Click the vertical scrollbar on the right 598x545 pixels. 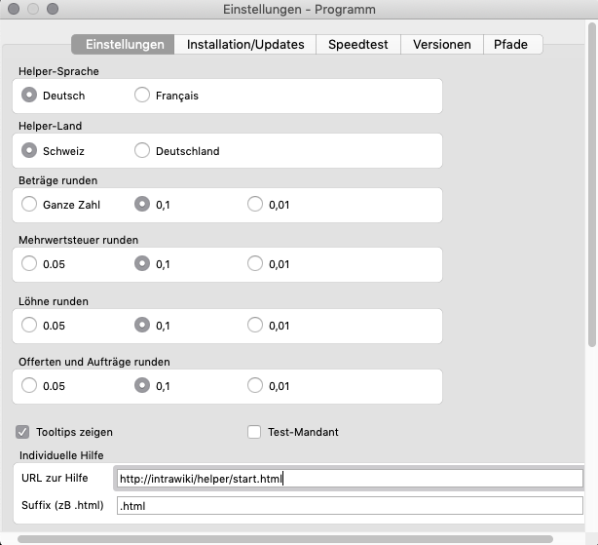[591, 195]
